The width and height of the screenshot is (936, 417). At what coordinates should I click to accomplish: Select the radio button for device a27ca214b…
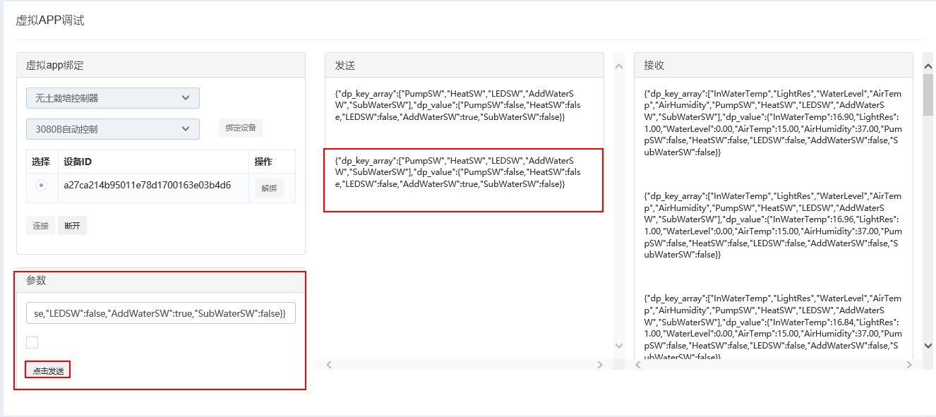[x=42, y=186]
